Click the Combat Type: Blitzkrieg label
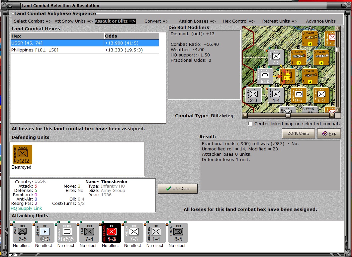This screenshot has width=352, height=257. 204,116
